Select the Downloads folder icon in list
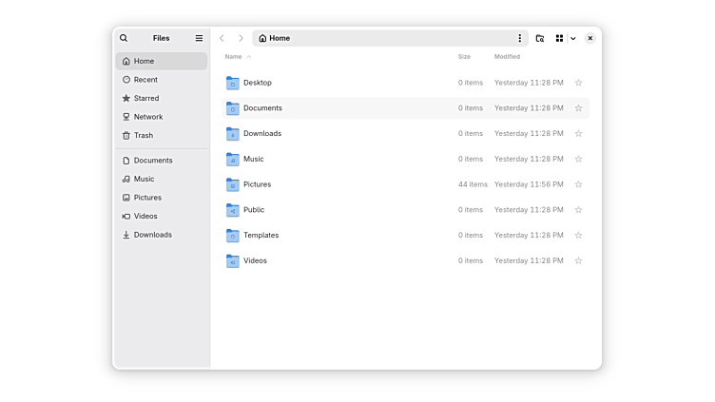Image resolution: width=715 pixels, height=402 pixels. (x=233, y=134)
